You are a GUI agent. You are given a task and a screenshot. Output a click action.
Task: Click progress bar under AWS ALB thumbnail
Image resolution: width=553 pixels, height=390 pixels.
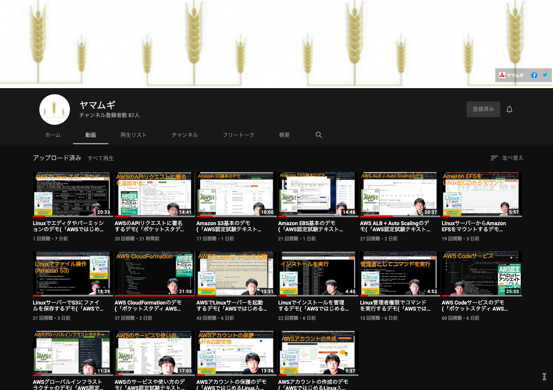click(x=399, y=216)
